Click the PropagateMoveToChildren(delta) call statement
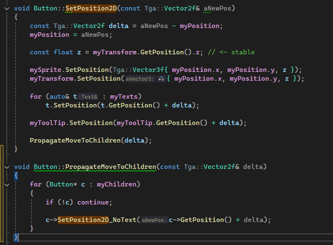 90,140
